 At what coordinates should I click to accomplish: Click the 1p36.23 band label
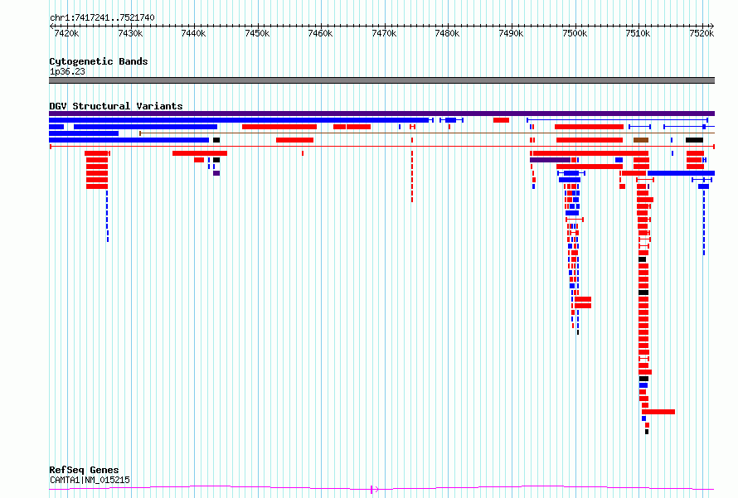tap(67, 71)
